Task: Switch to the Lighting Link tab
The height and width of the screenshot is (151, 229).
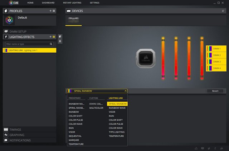Action: click(x=116, y=98)
